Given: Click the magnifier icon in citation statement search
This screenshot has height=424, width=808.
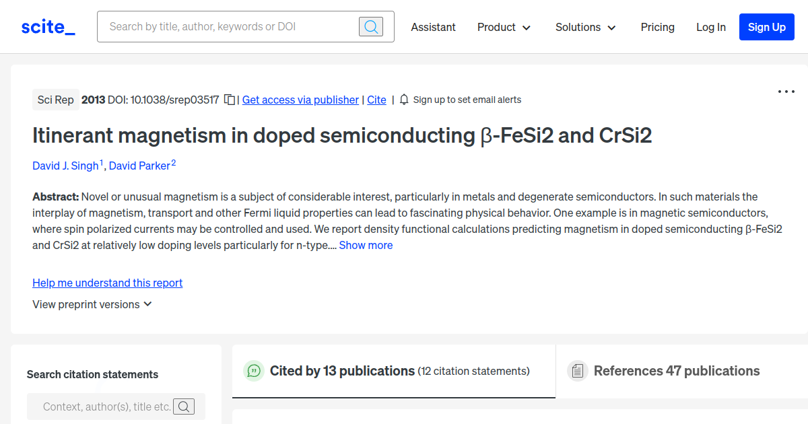Looking at the screenshot, I should click(184, 407).
